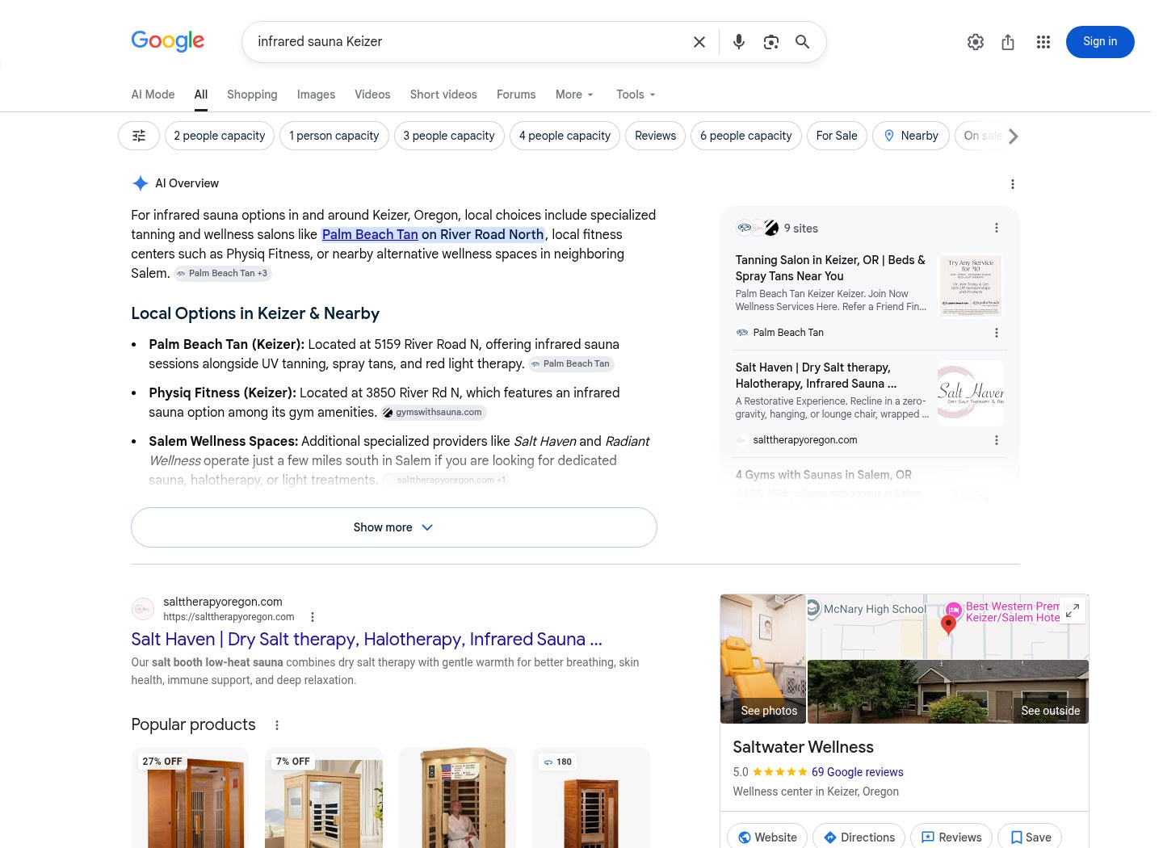Submit search with magnifying glass icon
Viewport: 1163px width, 848px height.
pos(802,42)
